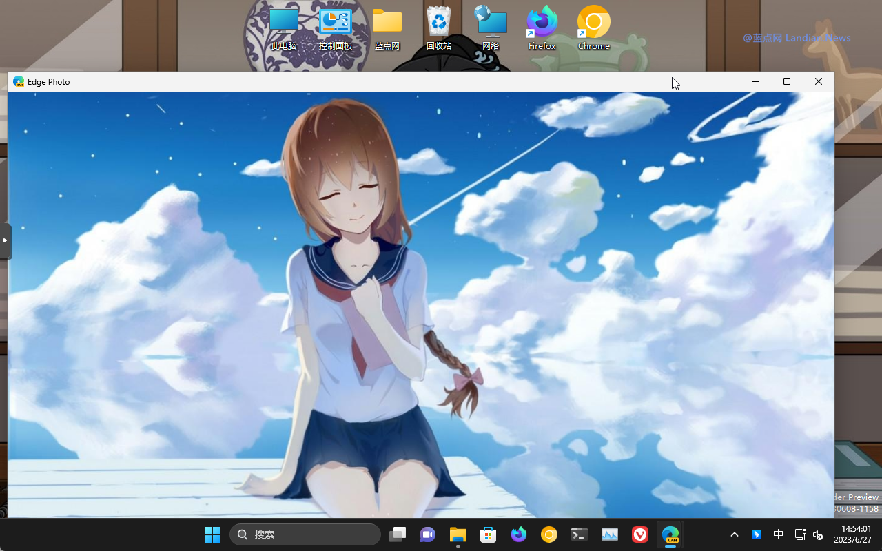Open the Chat taskbar icon
The height and width of the screenshot is (551, 882).
(428, 534)
